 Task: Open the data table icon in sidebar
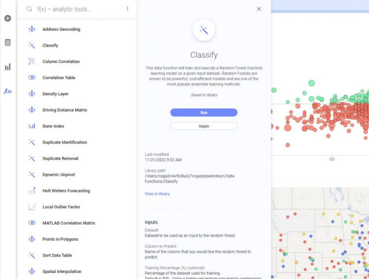(x=8, y=42)
